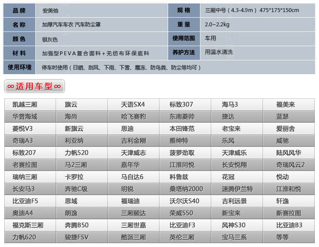Select the brand value 安美驰

[50, 11]
